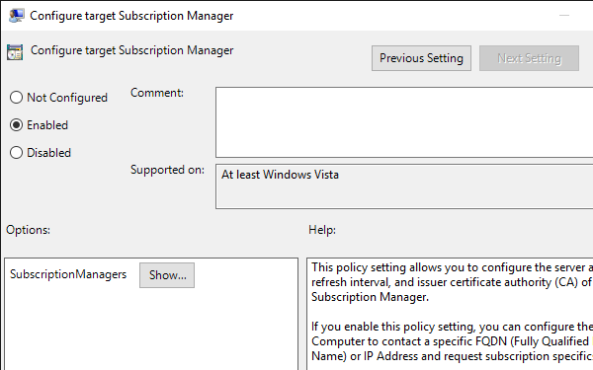Minimize the Configure target Subscription Manager window
Viewport: 593px width, 370px height.
tap(564, 16)
